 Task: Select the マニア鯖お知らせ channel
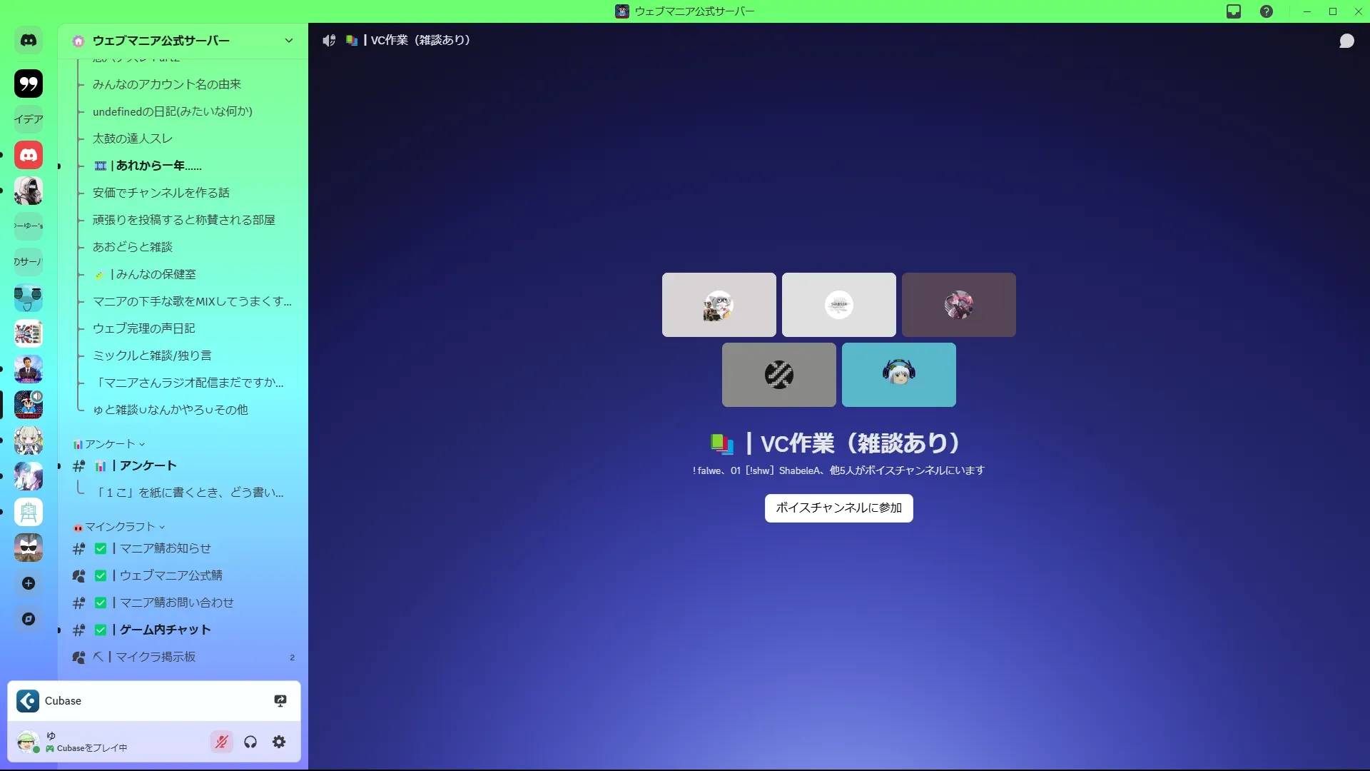pyautogui.click(x=165, y=548)
